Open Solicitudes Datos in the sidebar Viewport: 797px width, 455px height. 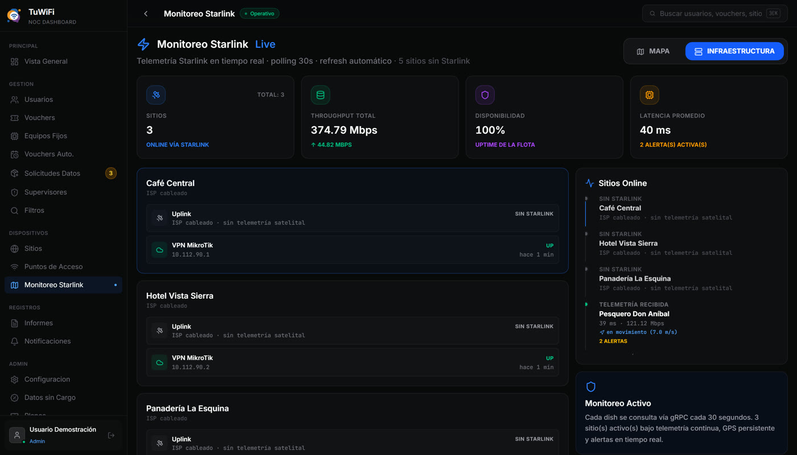click(63, 173)
